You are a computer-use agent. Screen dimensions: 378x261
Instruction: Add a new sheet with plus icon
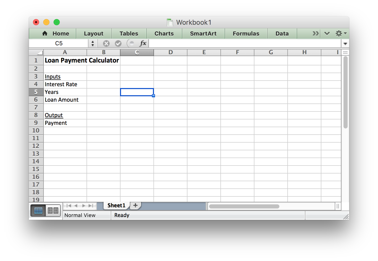tap(135, 205)
